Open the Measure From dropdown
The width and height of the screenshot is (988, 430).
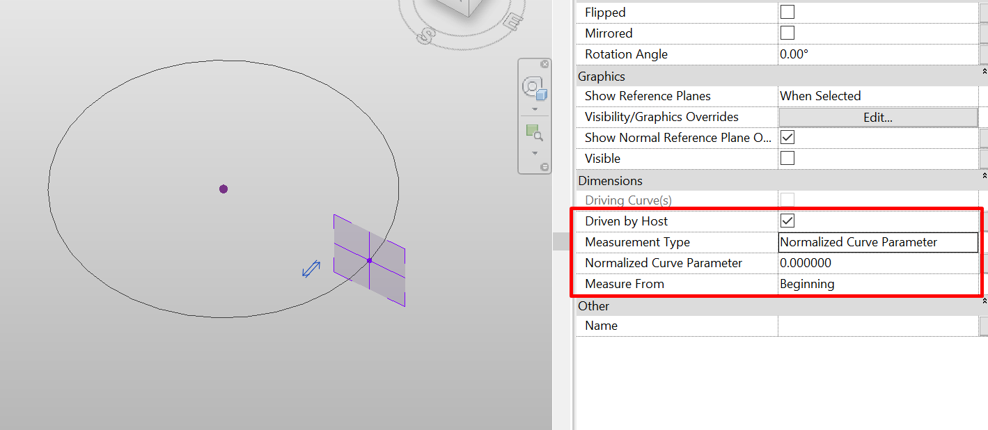(878, 284)
